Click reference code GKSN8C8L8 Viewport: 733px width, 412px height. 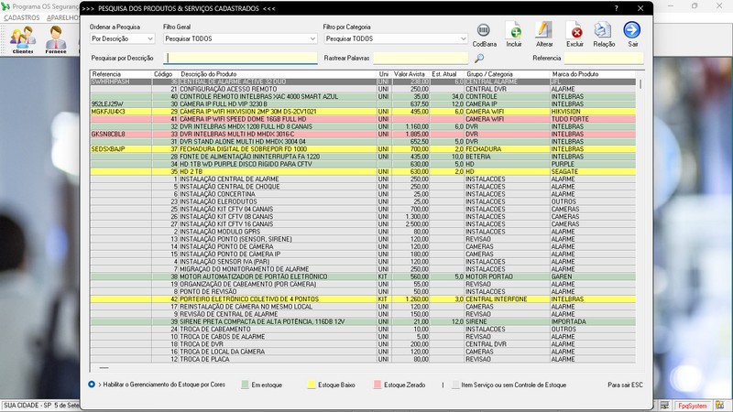(x=108, y=134)
